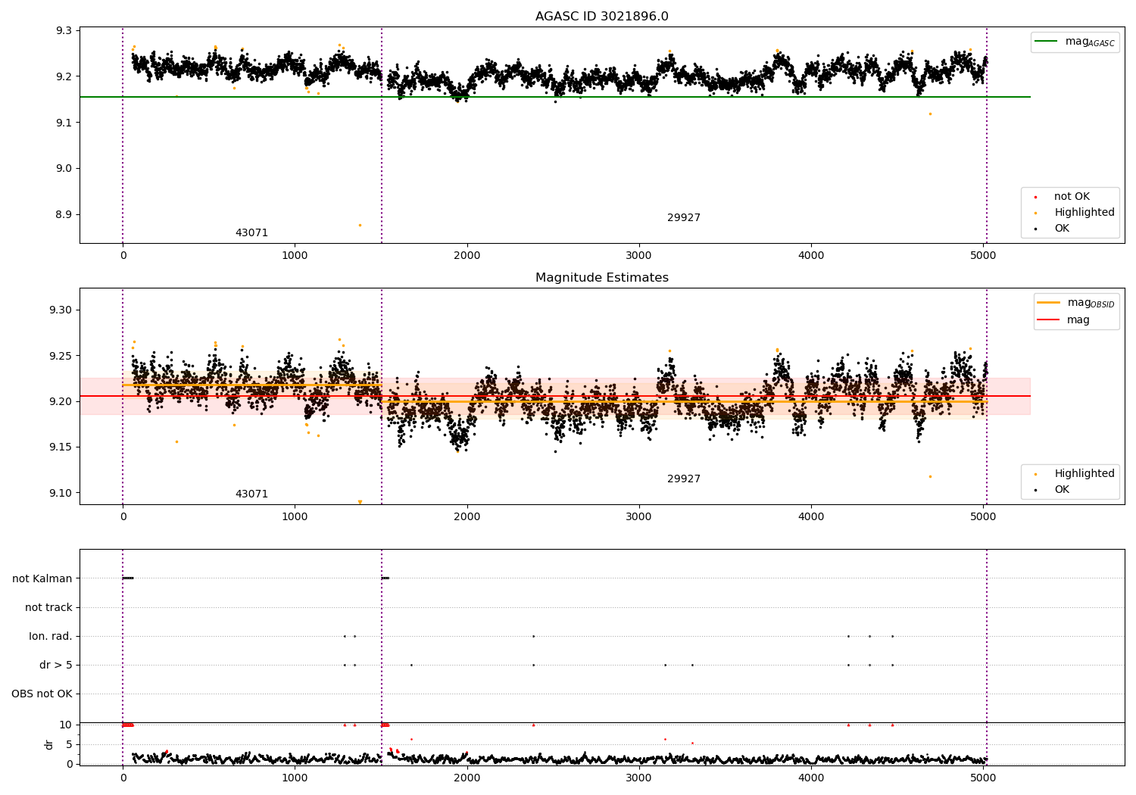Screen dimensions: 1136x795
Task: Click the 'not track' axis label
Action: (x=48, y=607)
